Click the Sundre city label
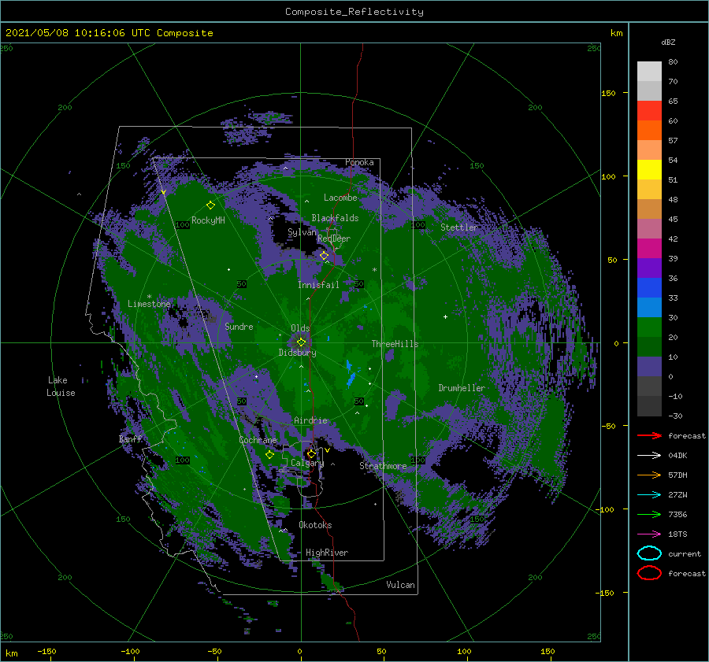709x662 pixels. [239, 326]
